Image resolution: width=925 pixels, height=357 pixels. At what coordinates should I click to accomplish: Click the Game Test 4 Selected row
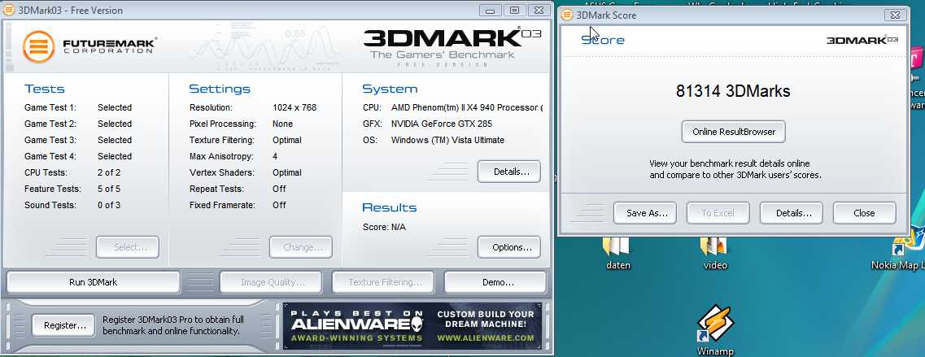click(78, 156)
